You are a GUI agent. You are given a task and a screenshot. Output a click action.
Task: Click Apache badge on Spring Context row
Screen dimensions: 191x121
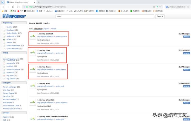pyautogui.click(x=187, y=37)
